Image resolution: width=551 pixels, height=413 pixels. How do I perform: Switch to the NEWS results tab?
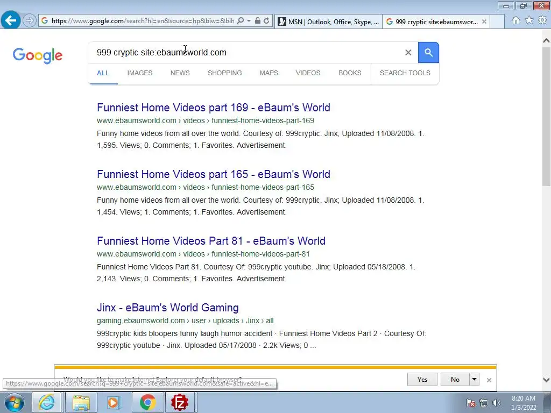pos(180,73)
